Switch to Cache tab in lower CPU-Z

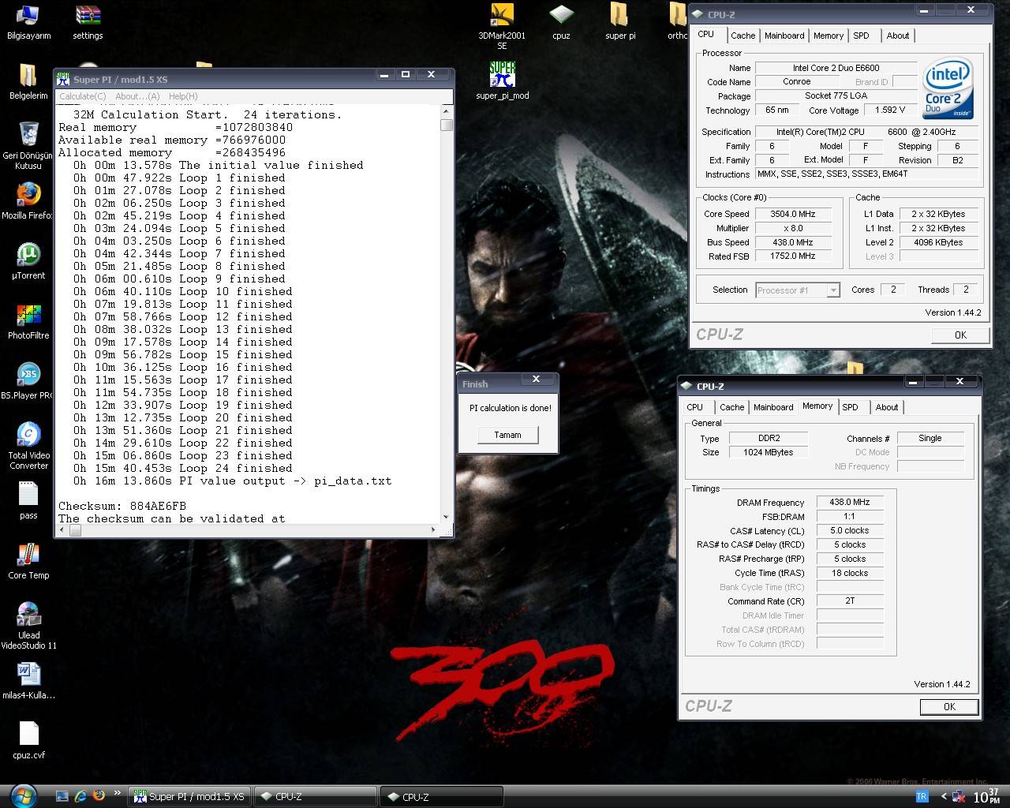[x=731, y=407]
